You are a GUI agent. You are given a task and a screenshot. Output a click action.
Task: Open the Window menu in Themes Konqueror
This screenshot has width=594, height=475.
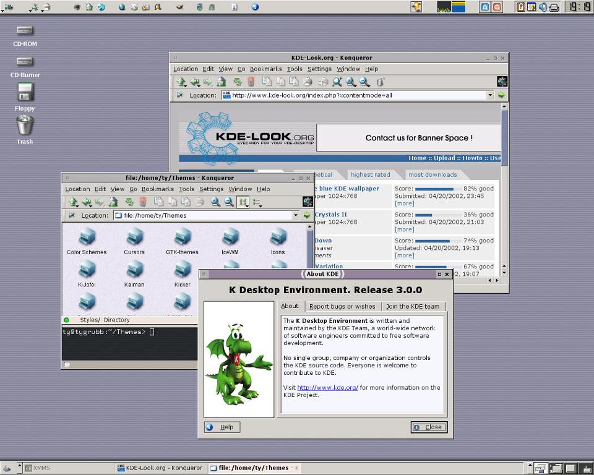(240, 189)
